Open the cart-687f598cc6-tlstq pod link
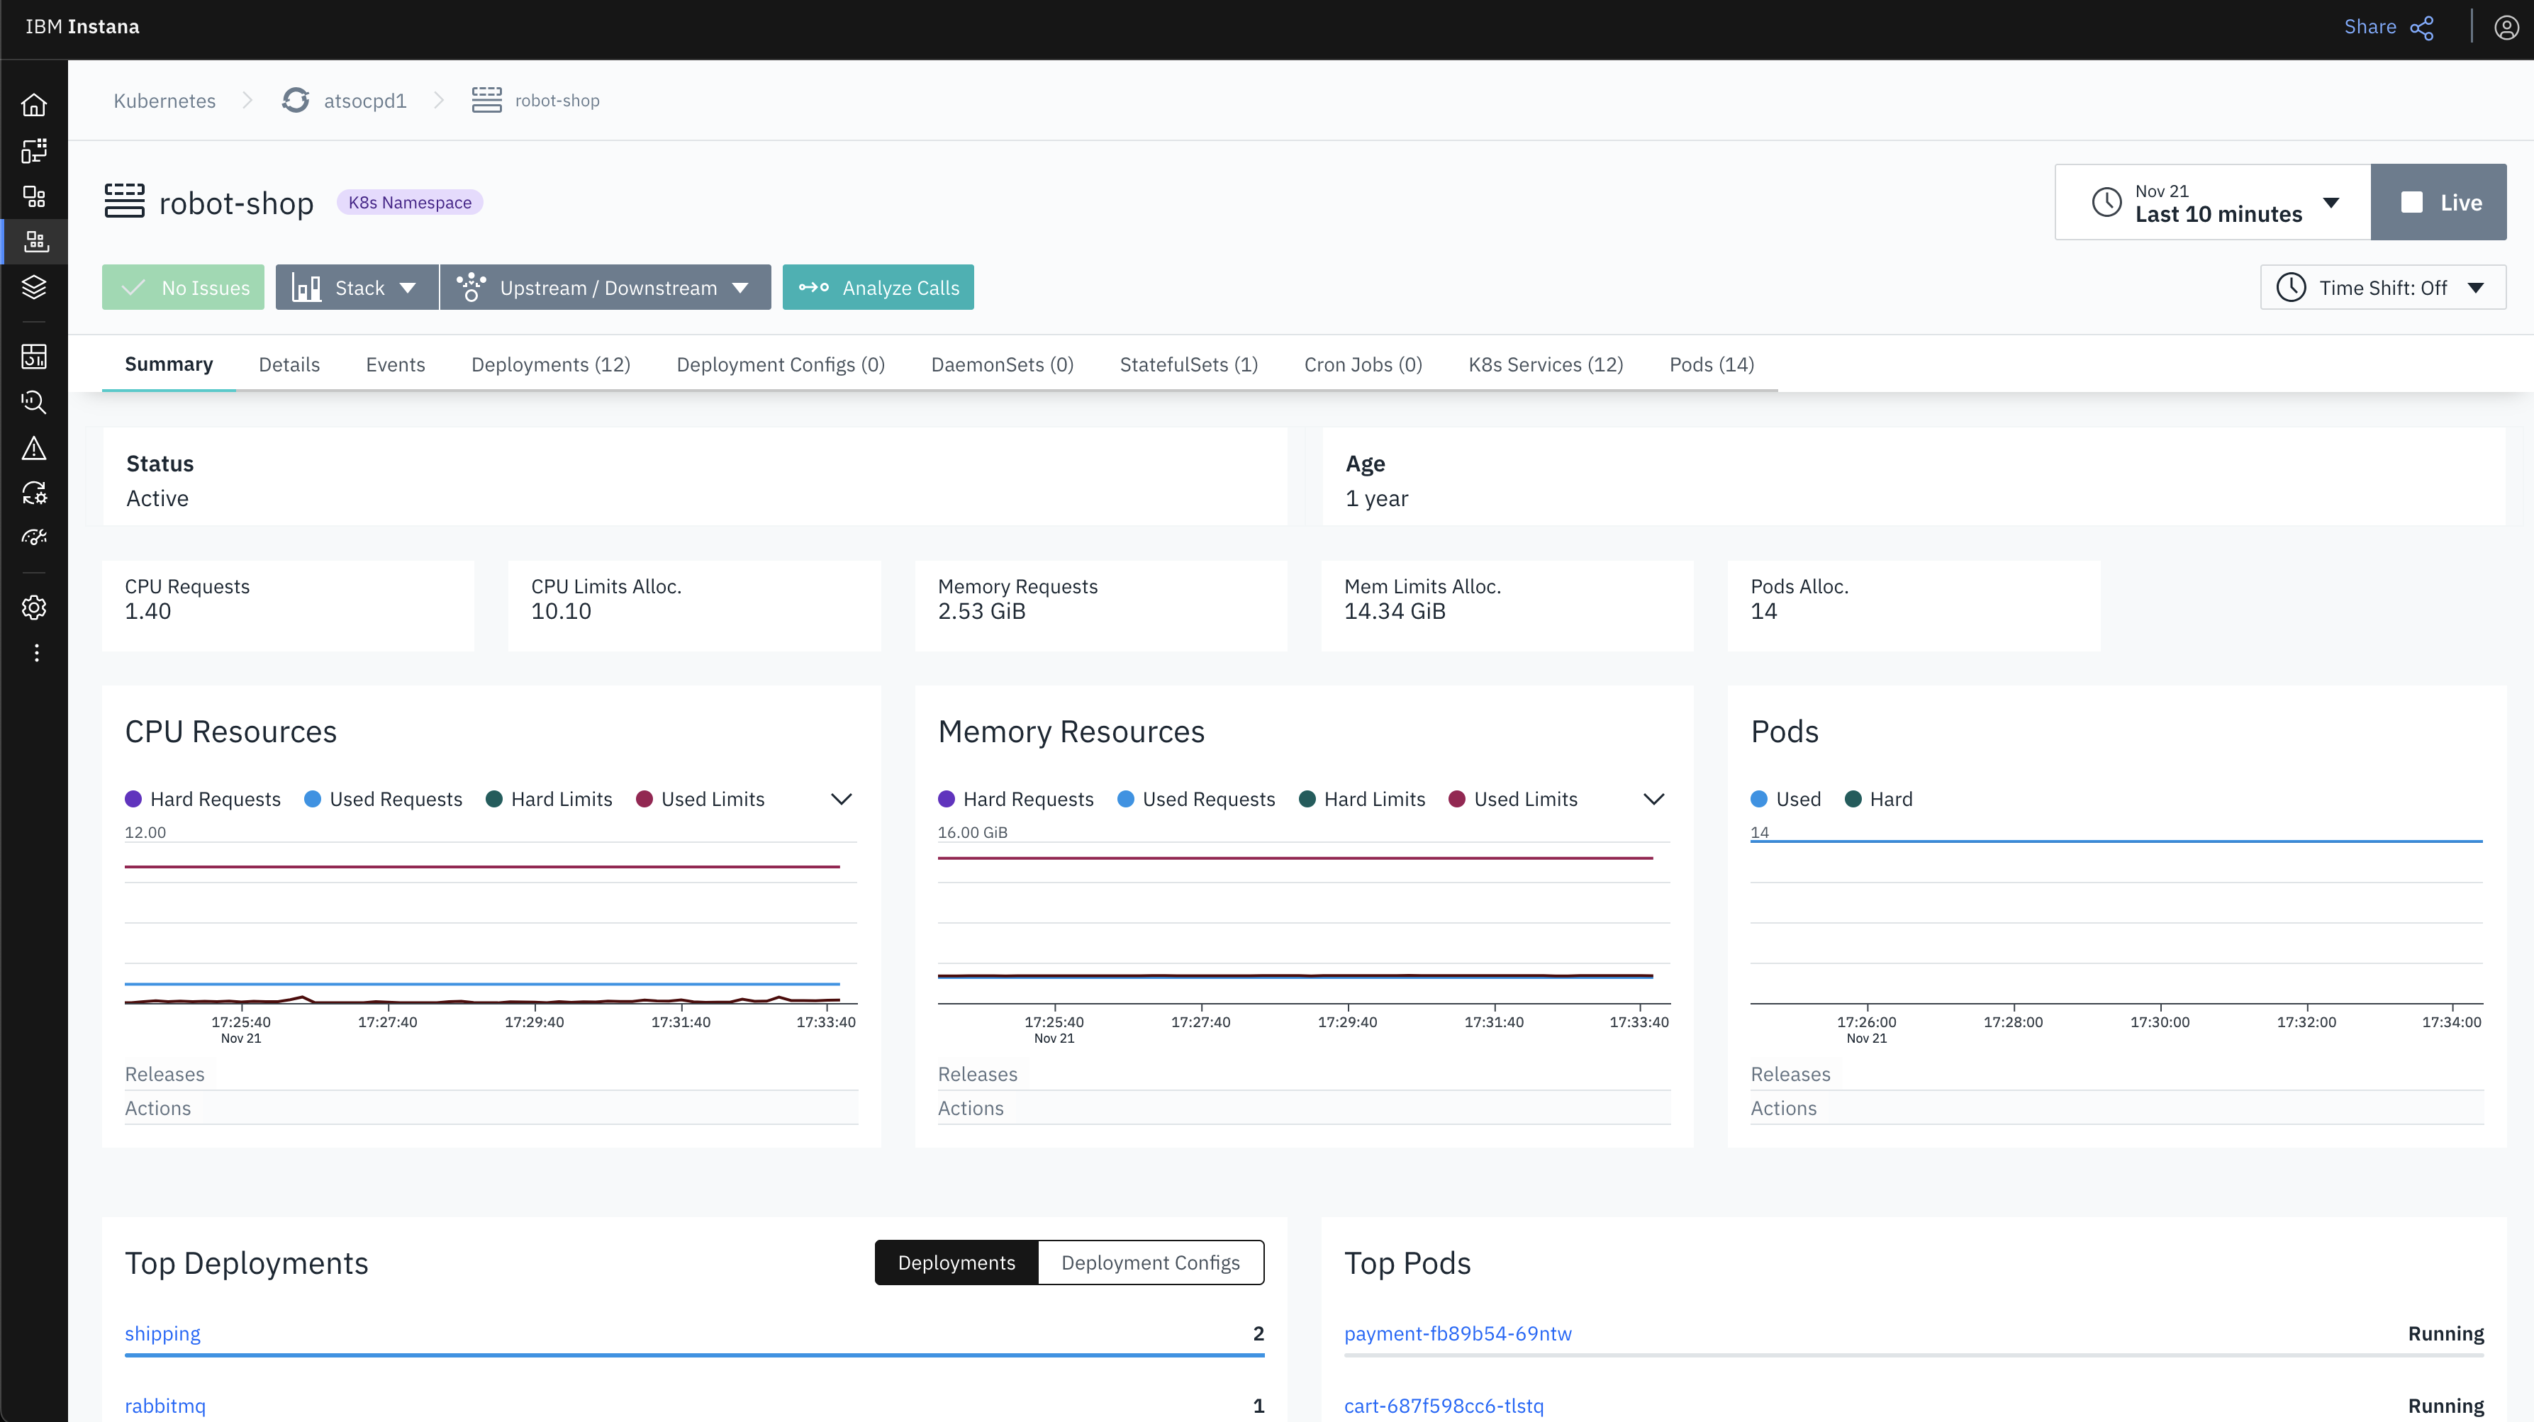This screenshot has height=1422, width=2534. tap(1444, 1406)
